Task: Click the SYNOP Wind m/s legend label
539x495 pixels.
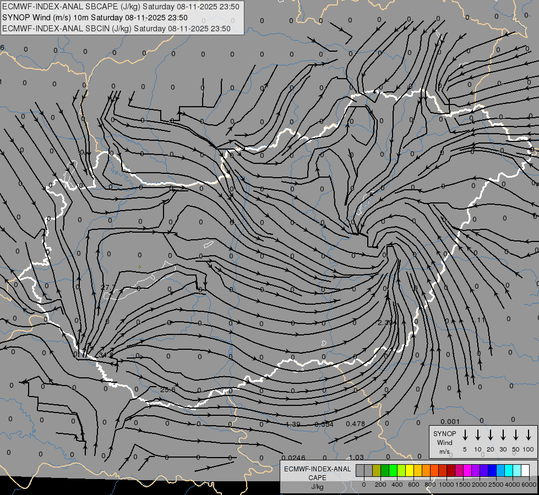Action: pos(444,442)
